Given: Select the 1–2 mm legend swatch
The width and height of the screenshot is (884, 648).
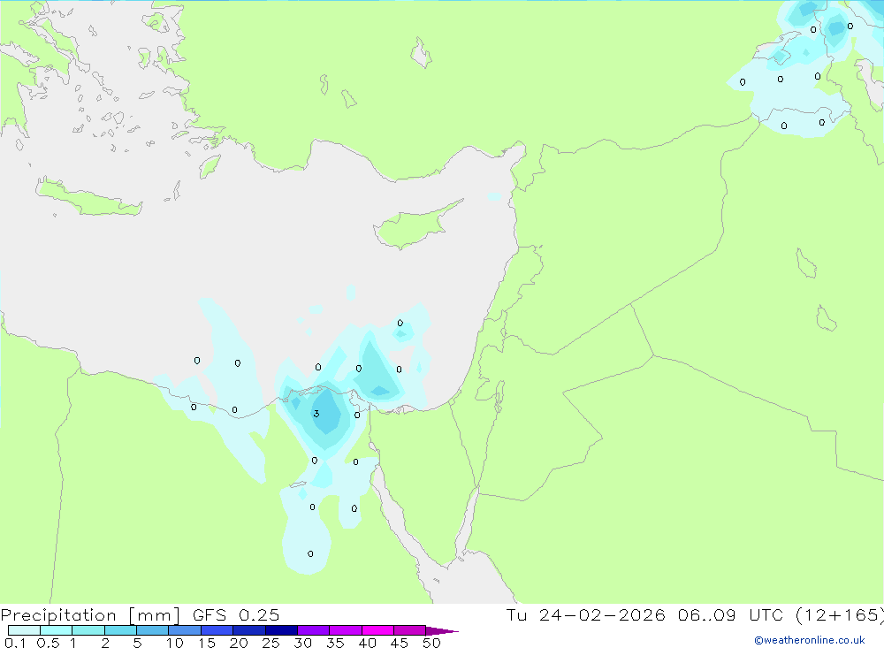Looking at the screenshot, I should point(88,630).
